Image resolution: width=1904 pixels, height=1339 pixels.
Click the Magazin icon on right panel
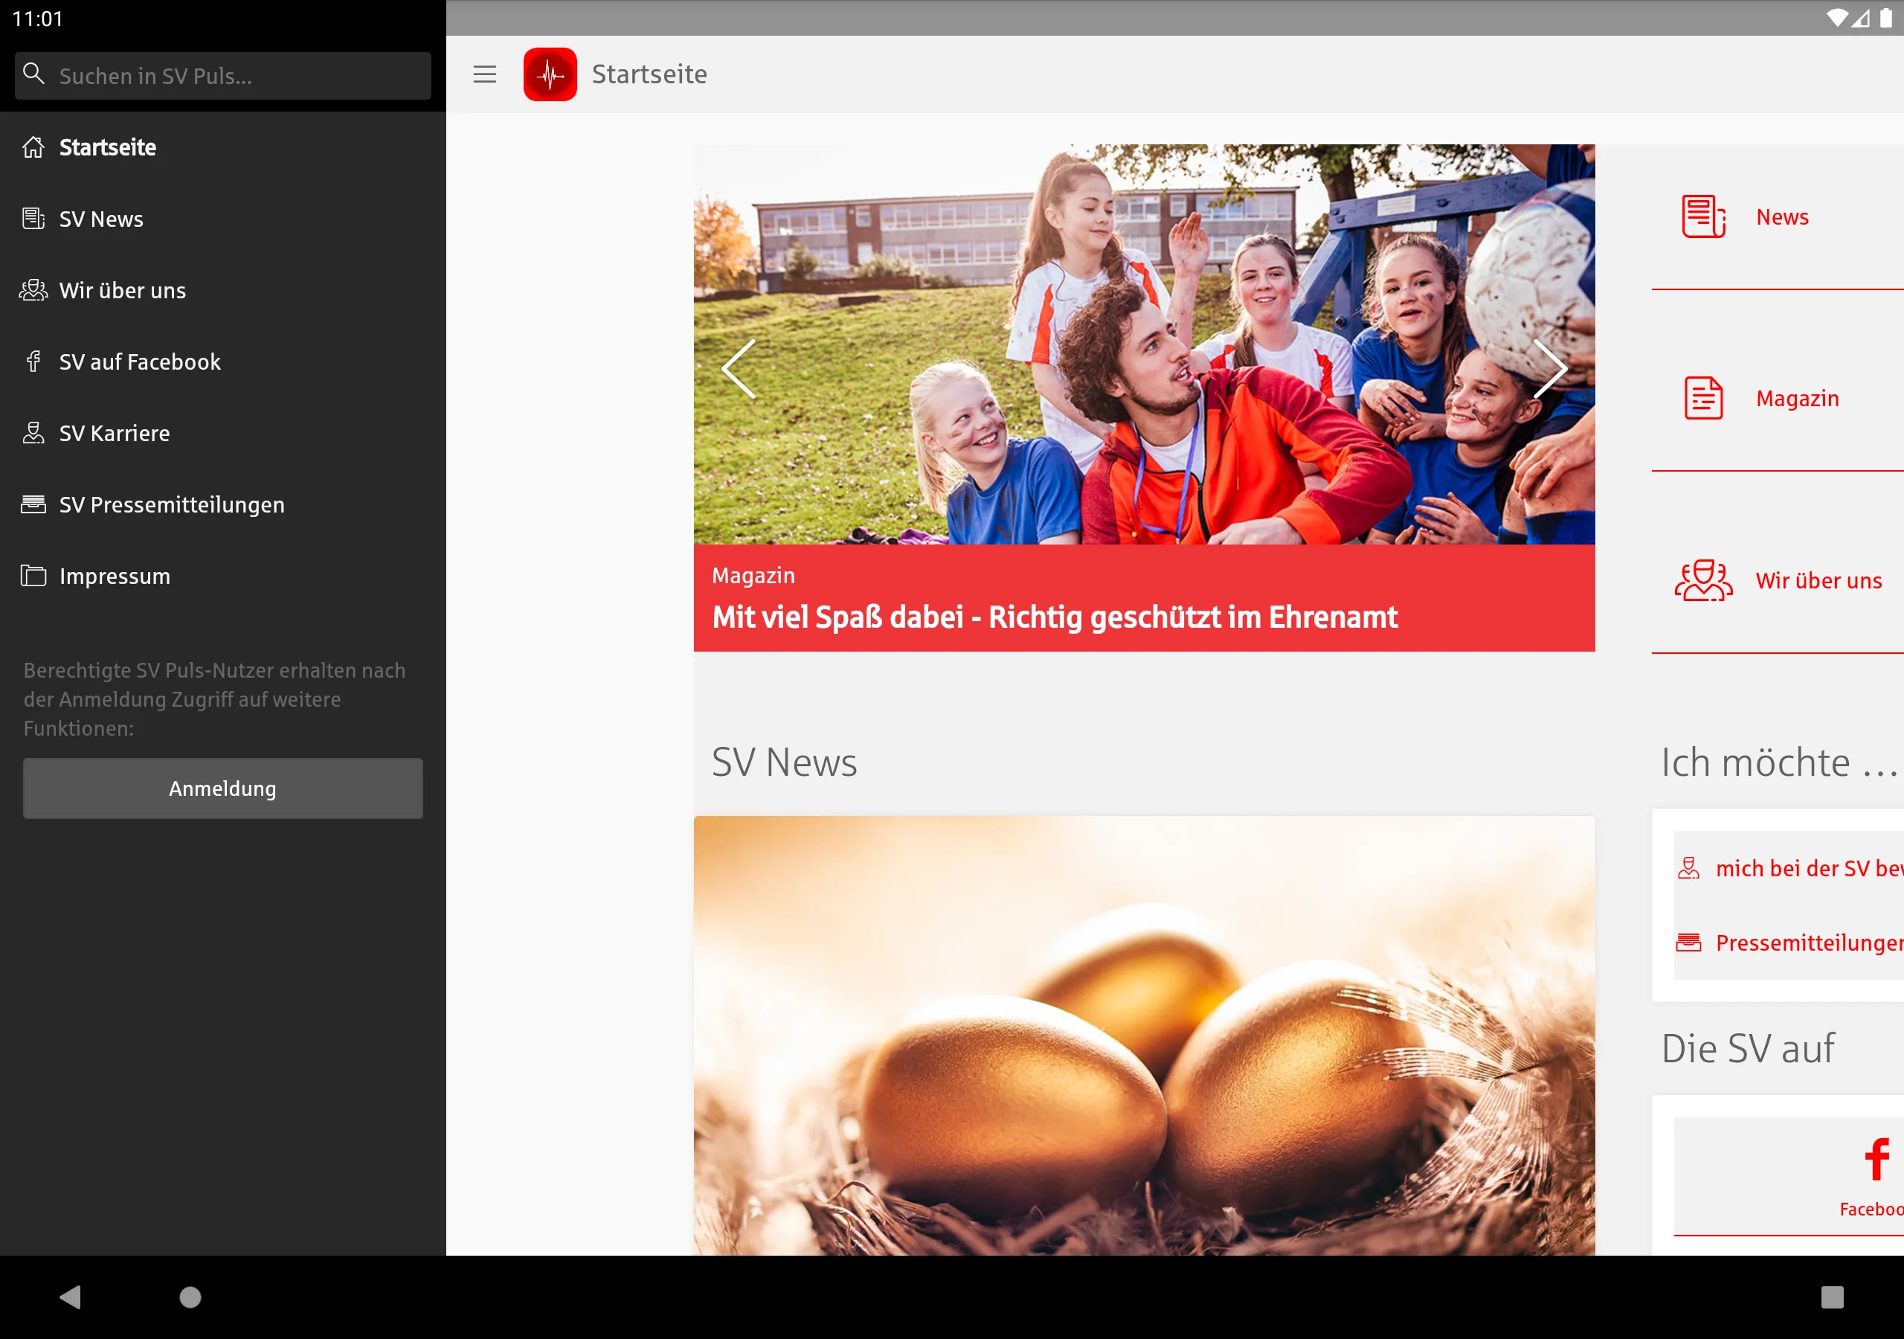coord(1702,397)
